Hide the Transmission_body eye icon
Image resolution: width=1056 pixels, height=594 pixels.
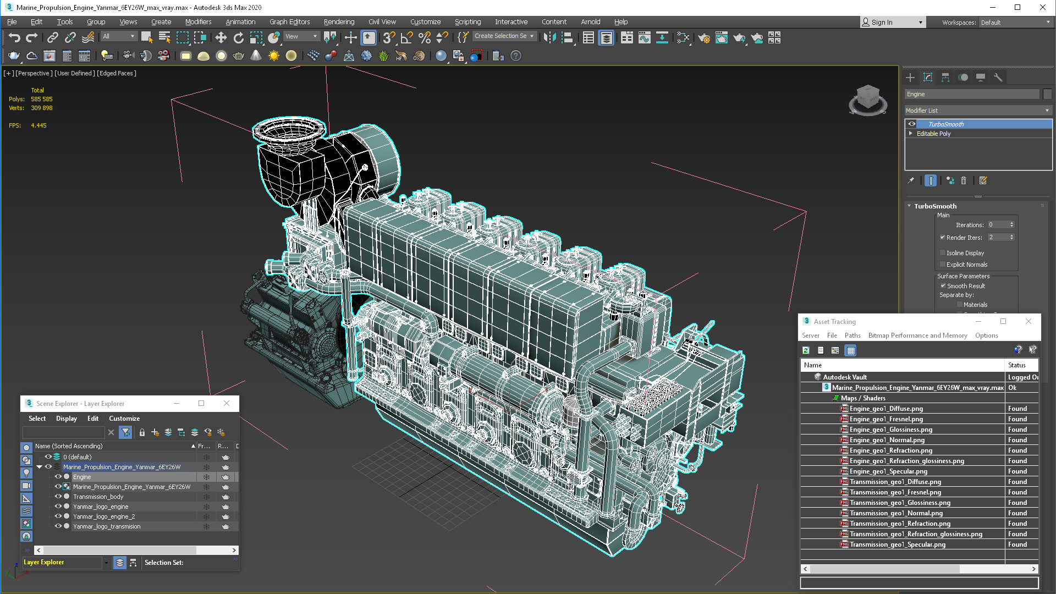pyautogui.click(x=58, y=497)
